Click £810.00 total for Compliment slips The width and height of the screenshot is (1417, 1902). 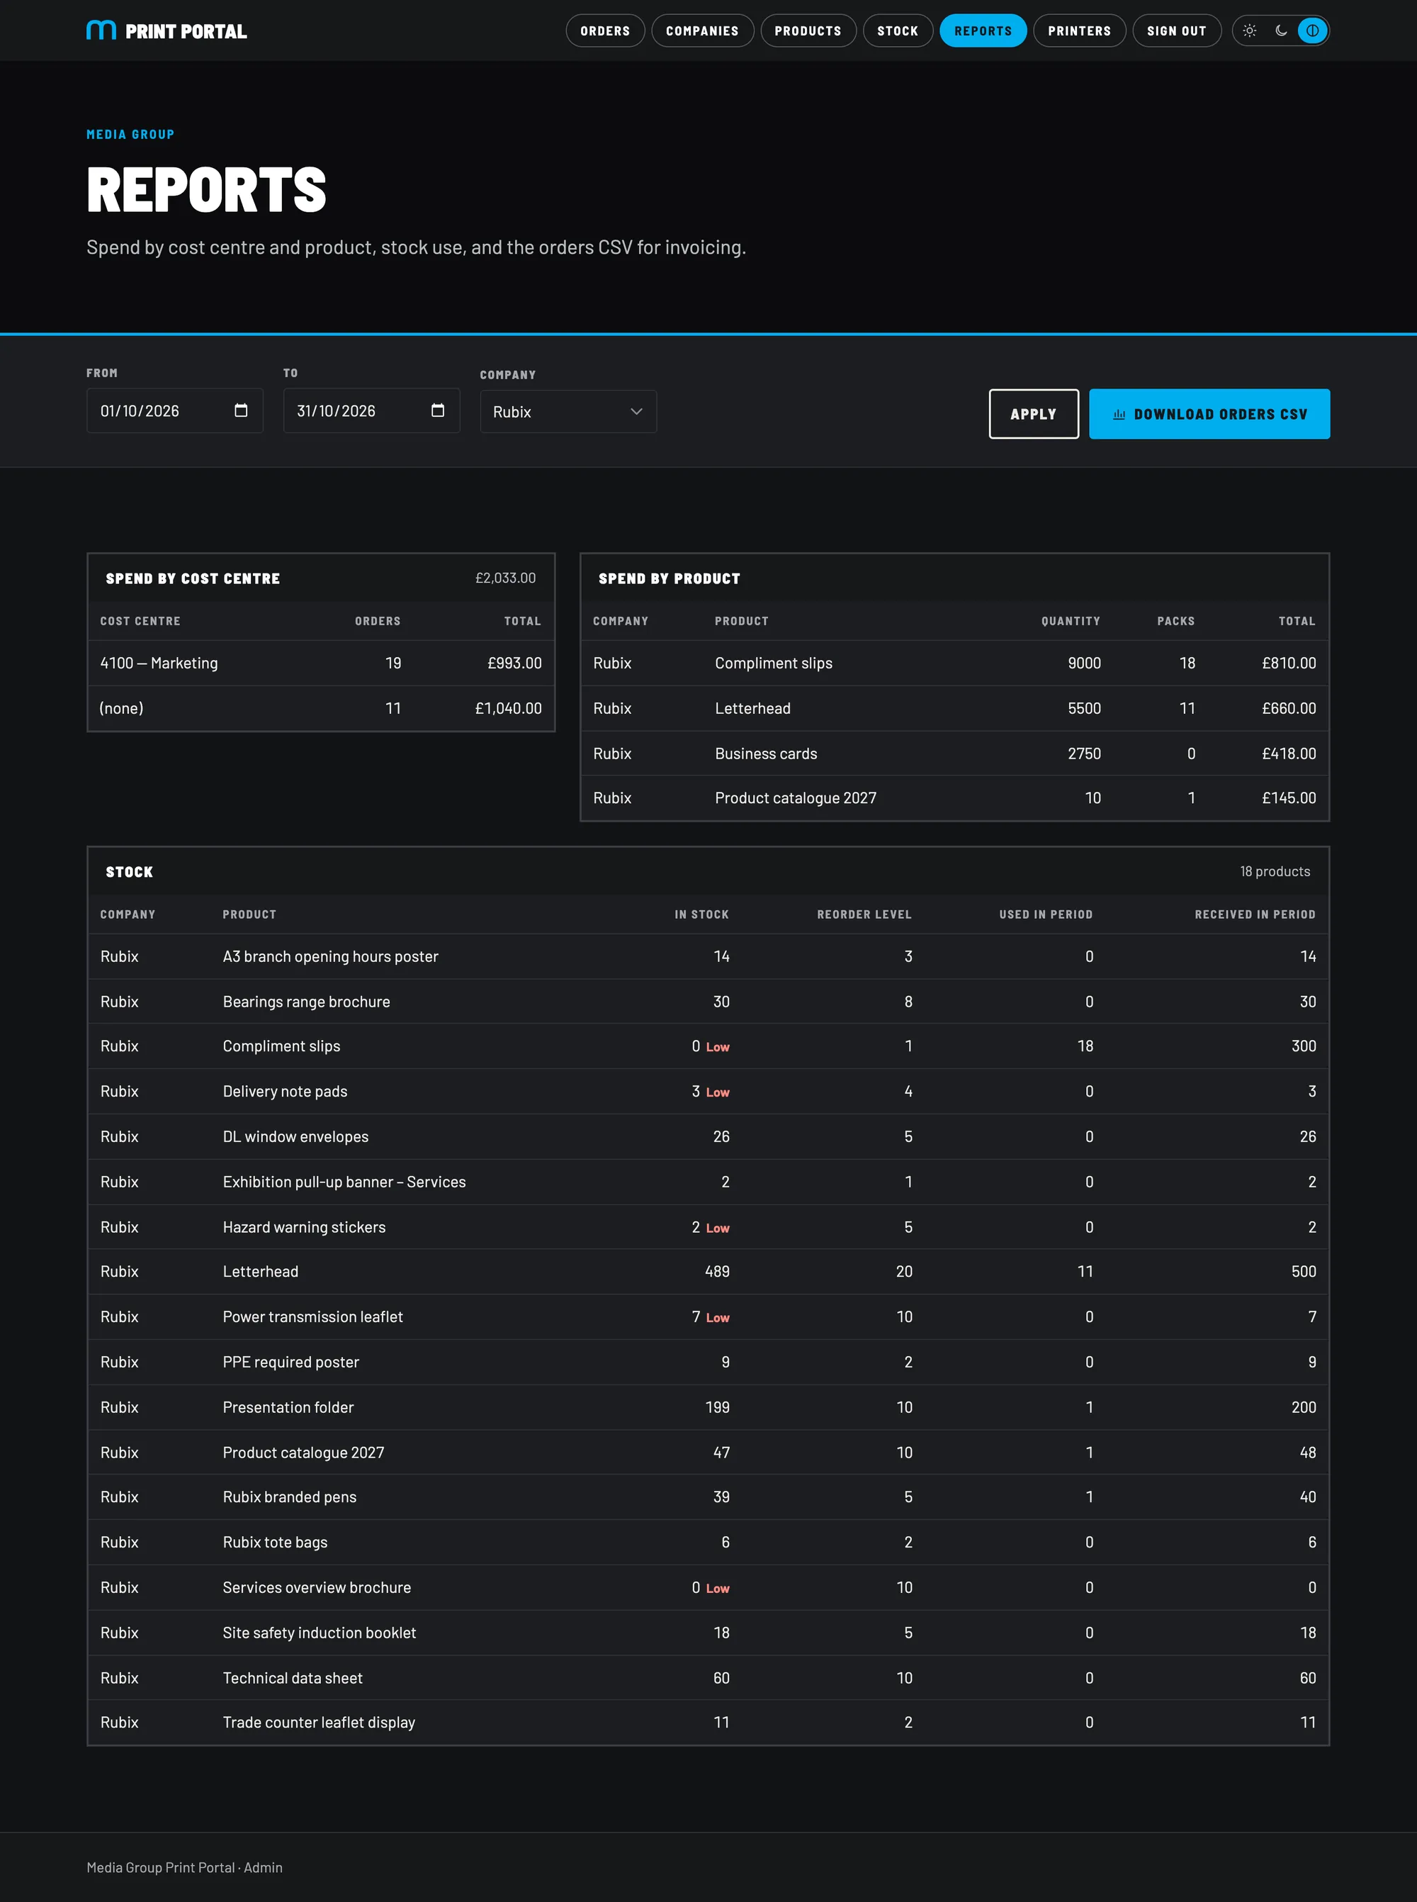click(1288, 664)
